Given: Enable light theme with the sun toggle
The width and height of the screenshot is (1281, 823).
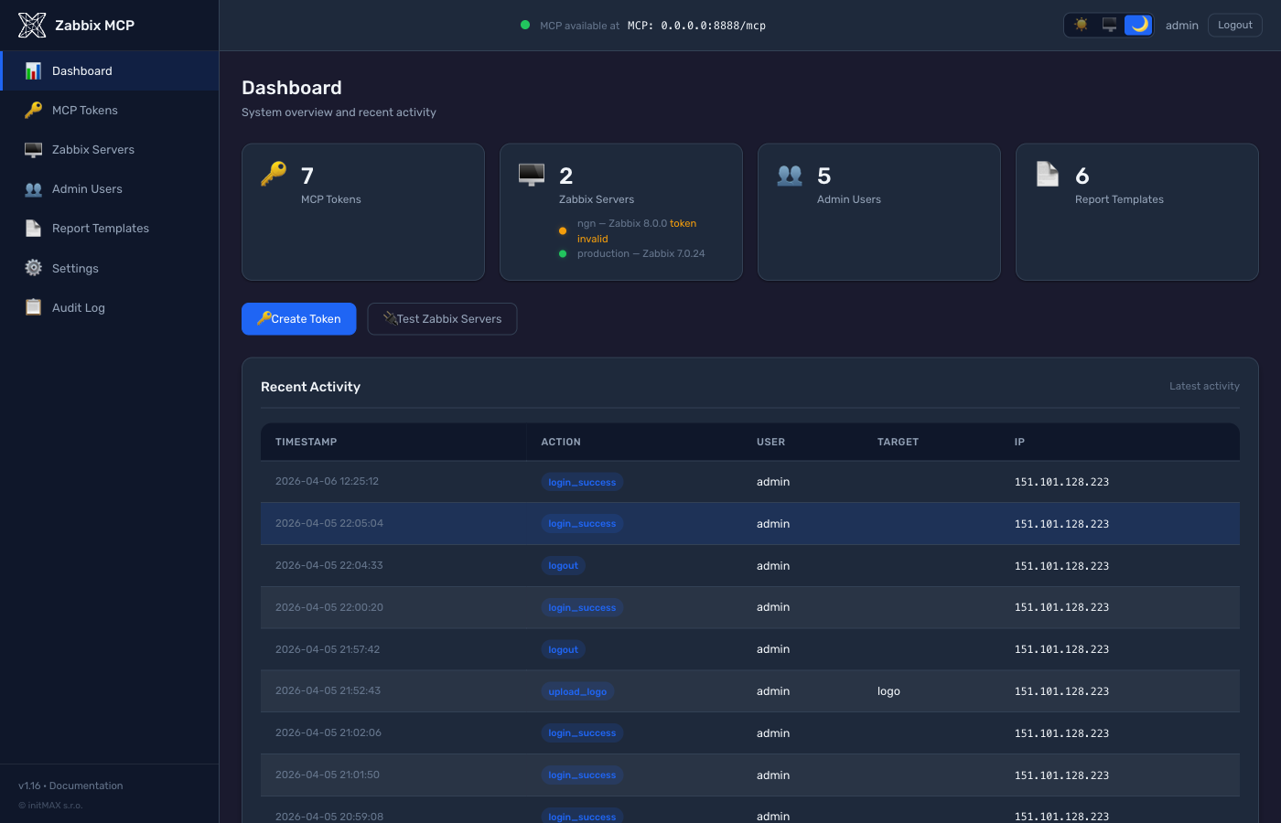Looking at the screenshot, I should click(1081, 25).
